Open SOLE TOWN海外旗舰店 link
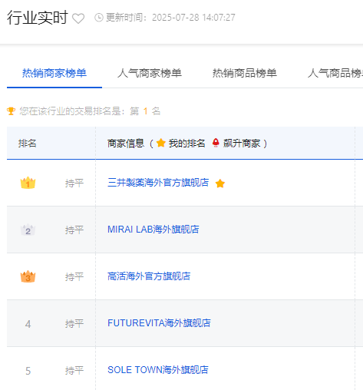The image size is (363, 390). pos(158,370)
